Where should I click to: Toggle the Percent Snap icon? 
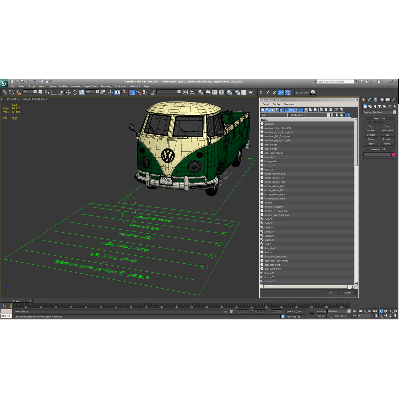(x=138, y=92)
